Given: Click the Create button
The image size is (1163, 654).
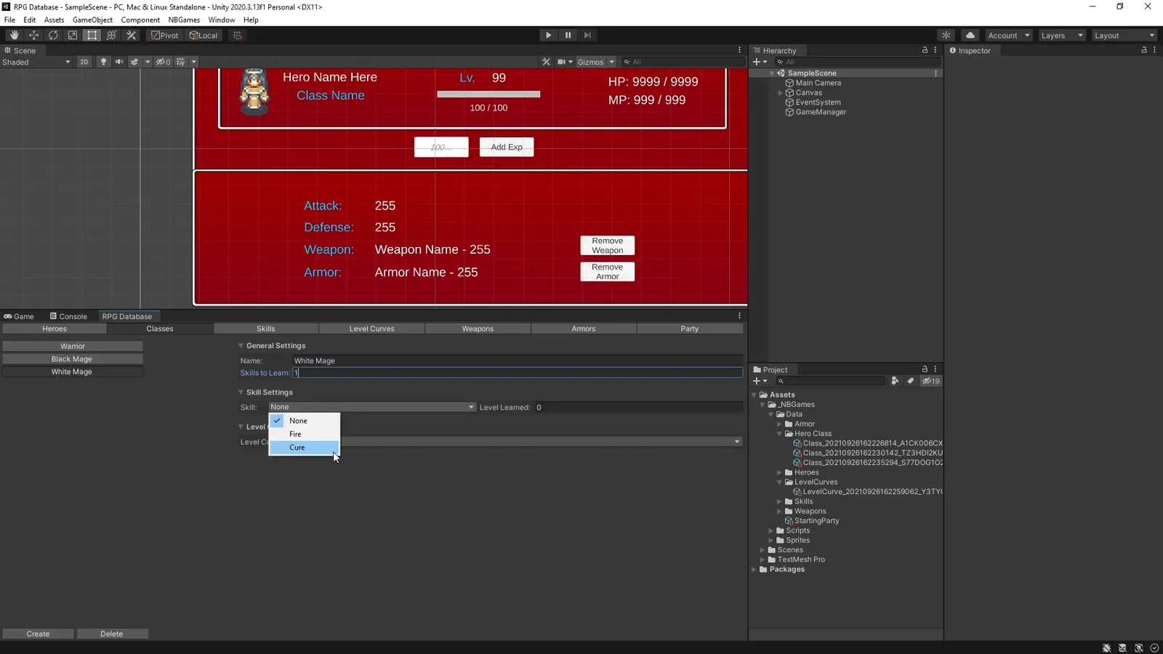Looking at the screenshot, I should coord(38,634).
